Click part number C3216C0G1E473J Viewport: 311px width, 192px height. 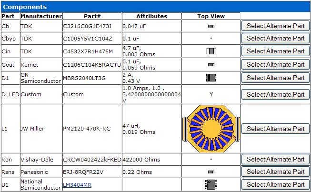click(x=87, y=26)
